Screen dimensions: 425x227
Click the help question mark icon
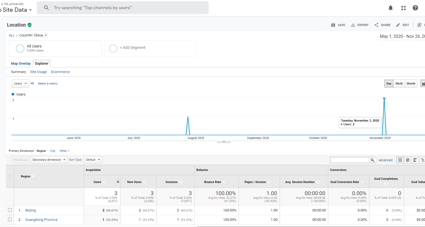point(415,8)
